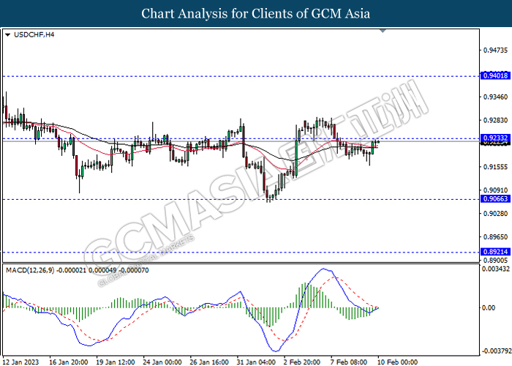The width and height of the screenshot is (512, 366).
Task: Click the 0.93460 price axis value
Action: coord(495,97)
